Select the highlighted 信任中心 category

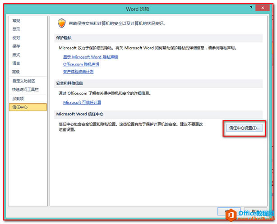(28, 107)
